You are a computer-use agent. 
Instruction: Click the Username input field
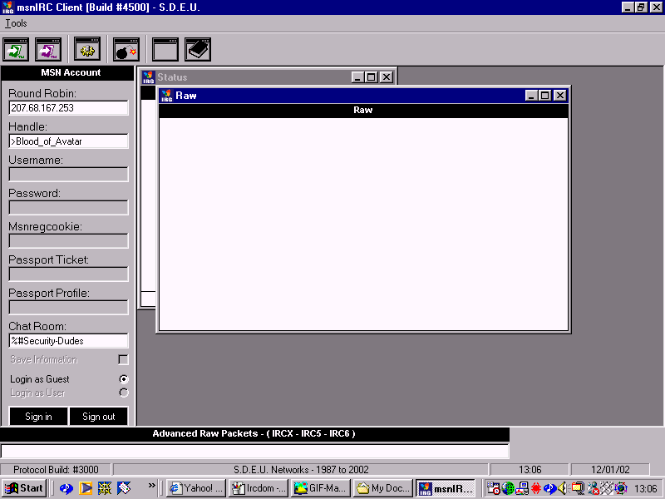(x=68, y=175)
